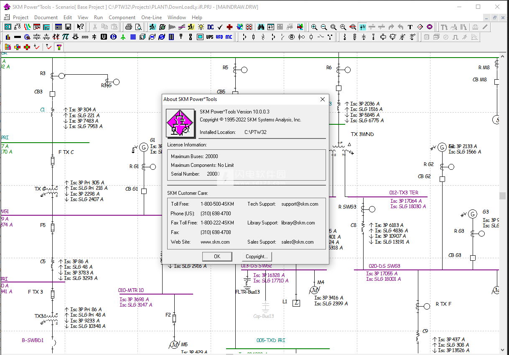
Task: Click the one-line view window icon
Action: pos(17,27)
